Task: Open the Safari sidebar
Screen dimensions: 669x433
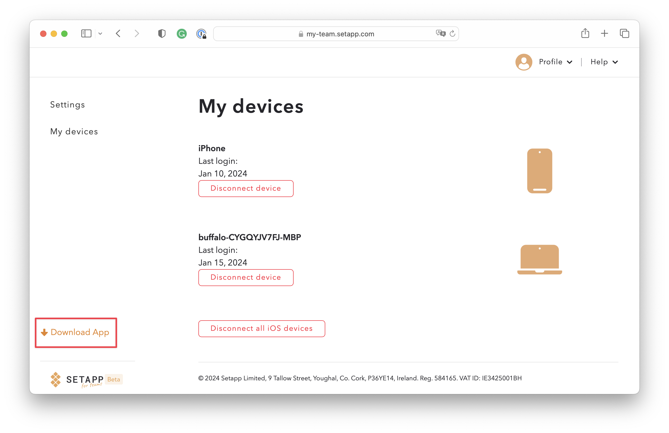Action: [86, 33]
